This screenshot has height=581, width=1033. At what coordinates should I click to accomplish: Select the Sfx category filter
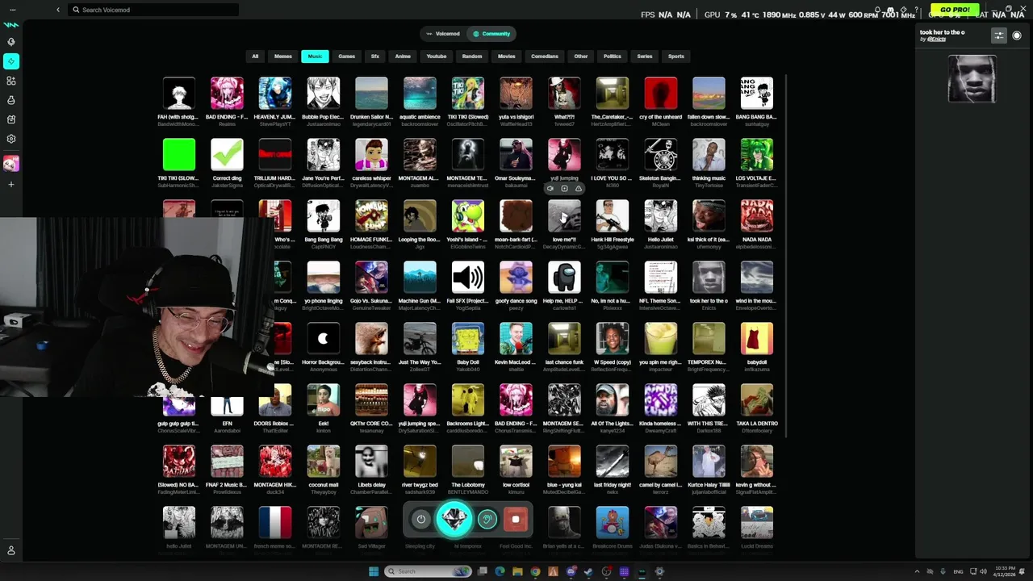pos(375,56)
